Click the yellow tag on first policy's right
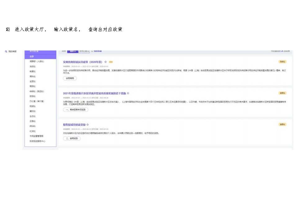 [x=282, y=62]
